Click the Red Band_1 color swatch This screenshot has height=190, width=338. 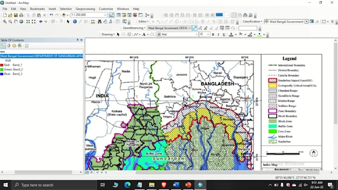click(1, 65)
